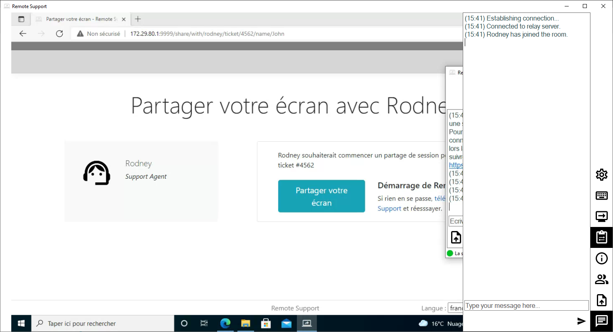Close the remote browser tab
The width and height of the screenshot is (613, 332).
click(x=124, y=19)
